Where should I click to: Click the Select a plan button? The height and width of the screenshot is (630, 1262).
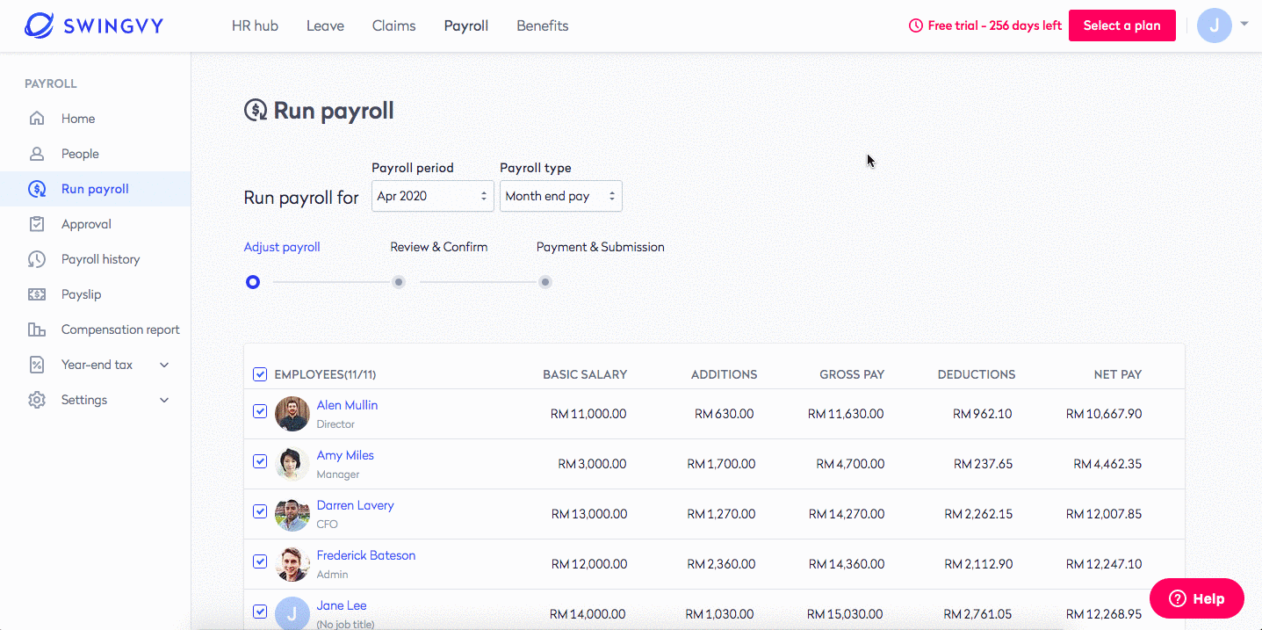click(1122, 25)
